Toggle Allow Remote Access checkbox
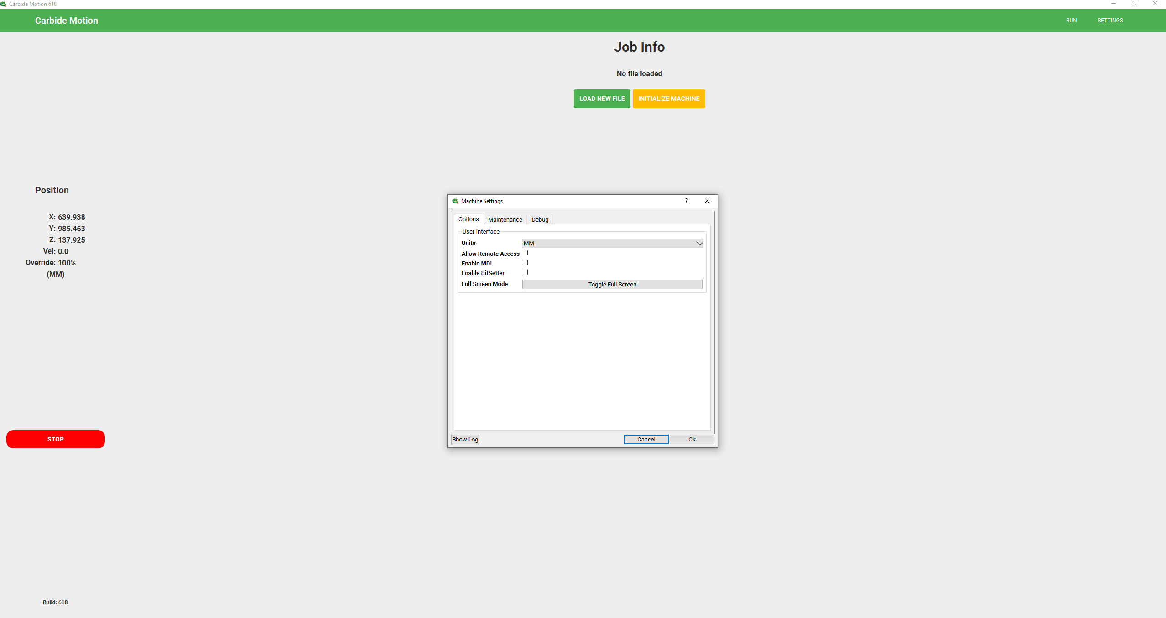1166x618 pixels. point(525,253)
